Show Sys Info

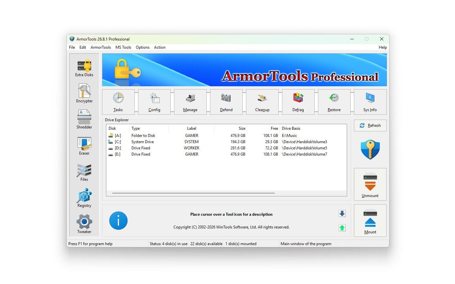[x=370, y=102]
